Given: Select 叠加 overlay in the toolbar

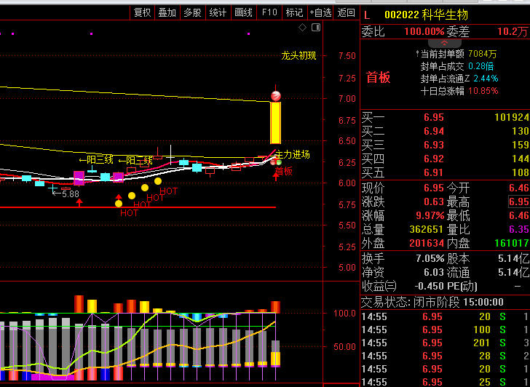Looking at the screenshot, I should [167, 12].
